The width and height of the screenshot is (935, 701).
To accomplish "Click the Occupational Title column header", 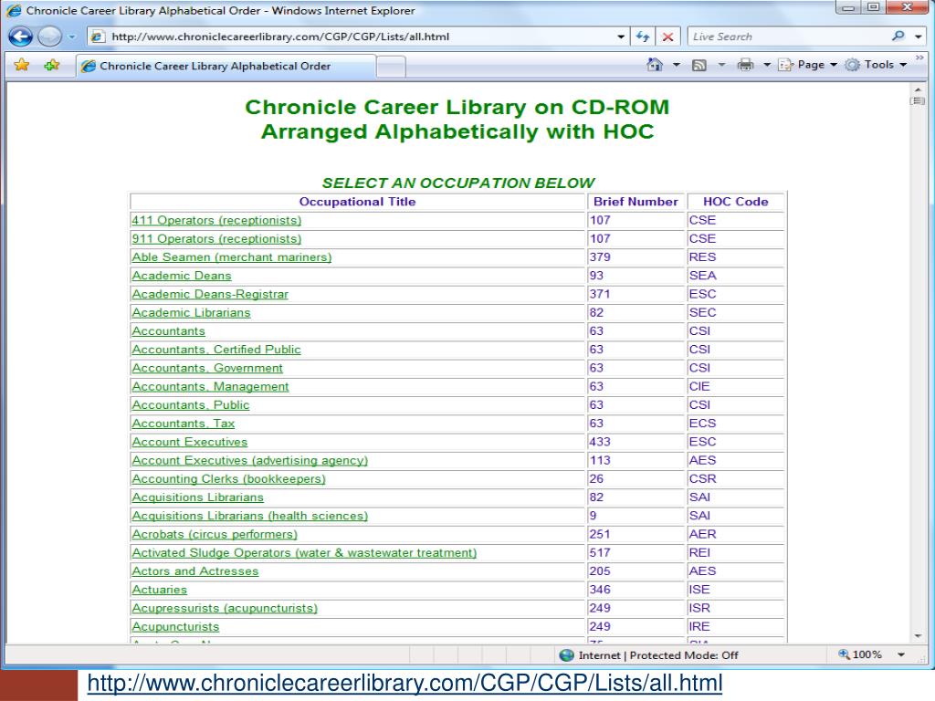I will (357, 202).
